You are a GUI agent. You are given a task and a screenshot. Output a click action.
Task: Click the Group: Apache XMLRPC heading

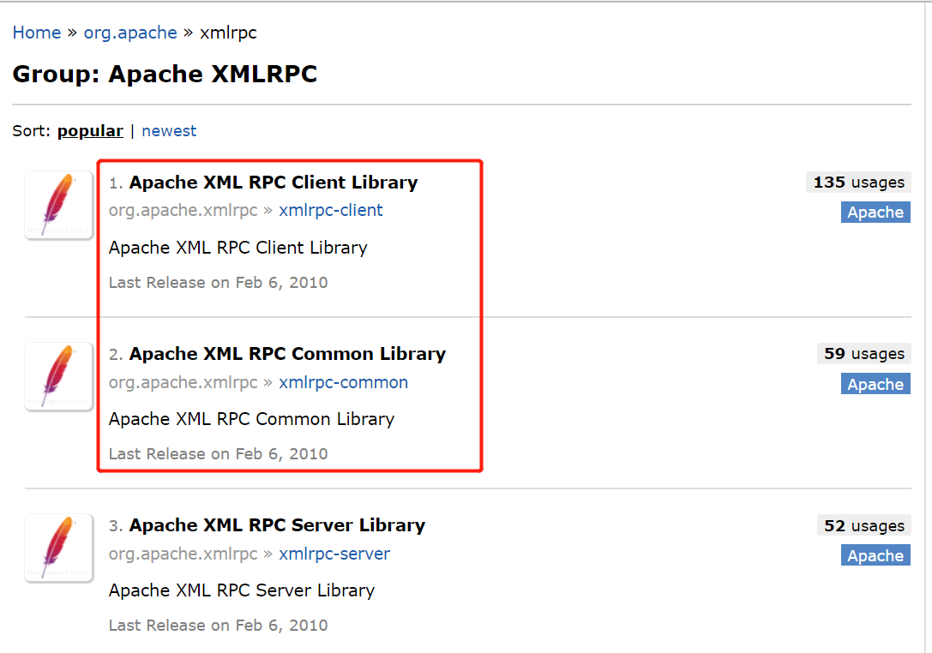165,75
